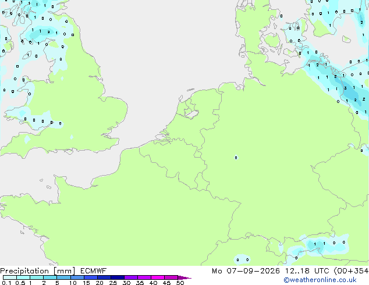This screenshot has height=285, width=369.
Task: Click the '40' legend value
Action: (153, 283)
